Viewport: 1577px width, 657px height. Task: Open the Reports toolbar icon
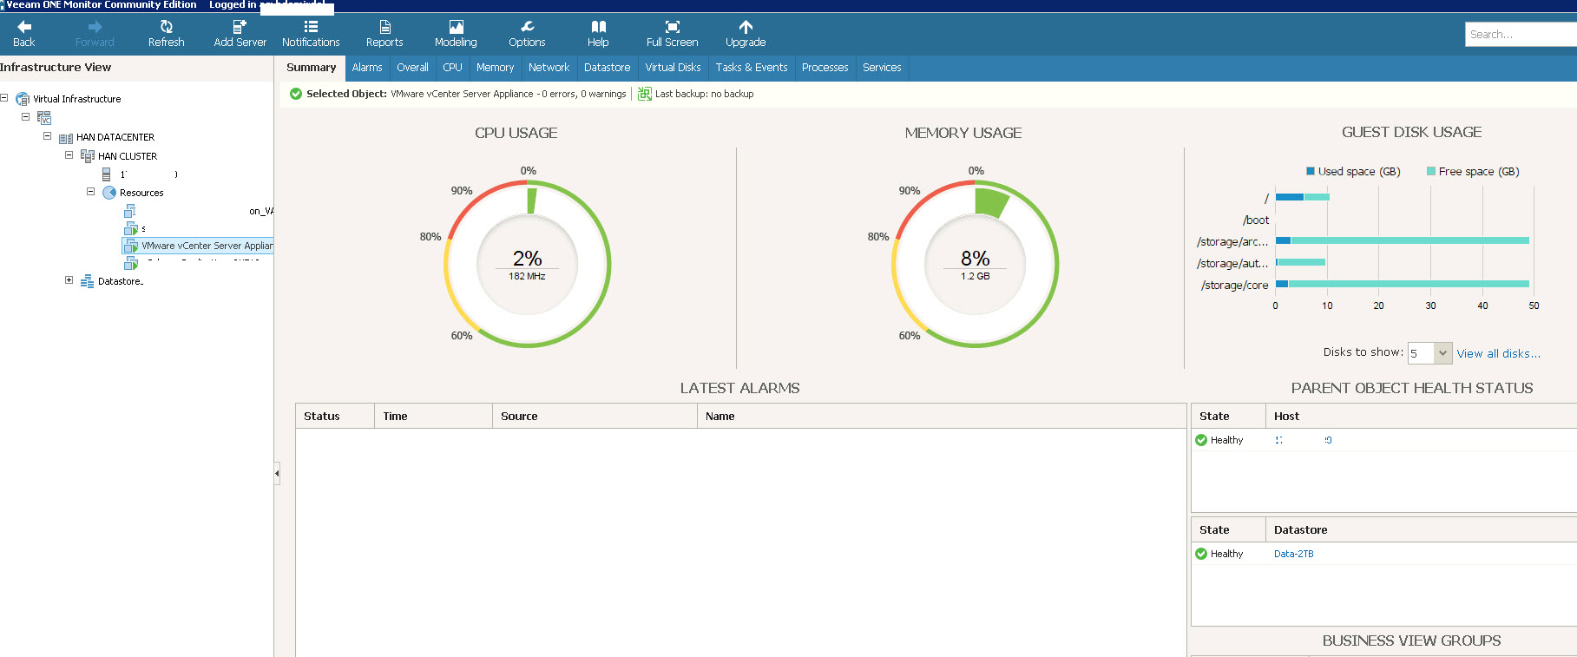point(384,27)
